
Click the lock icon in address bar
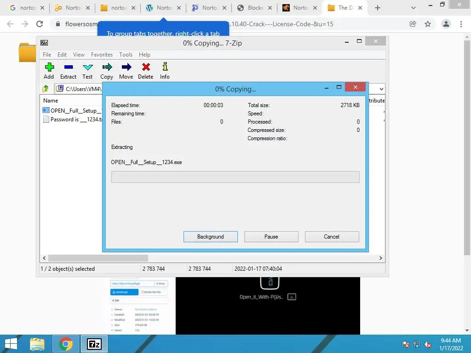click(x=57, y=24)
